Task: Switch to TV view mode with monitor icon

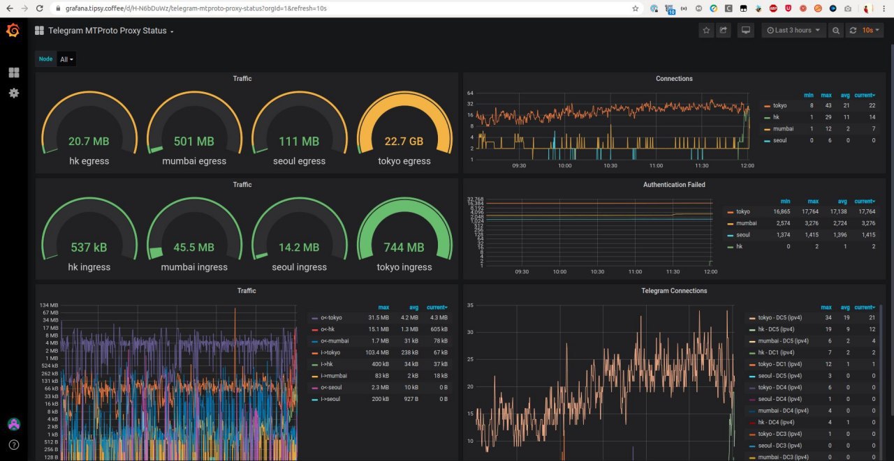Action: pos(746,31)
